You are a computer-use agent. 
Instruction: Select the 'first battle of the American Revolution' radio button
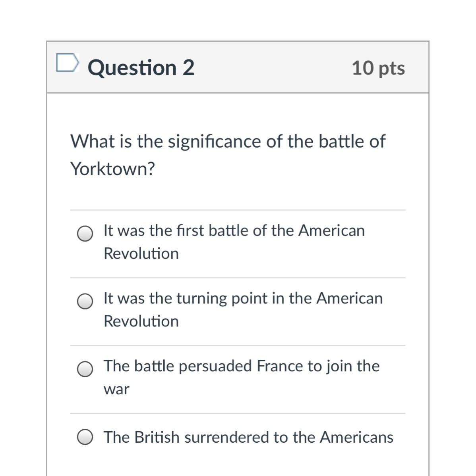point(85,234)
